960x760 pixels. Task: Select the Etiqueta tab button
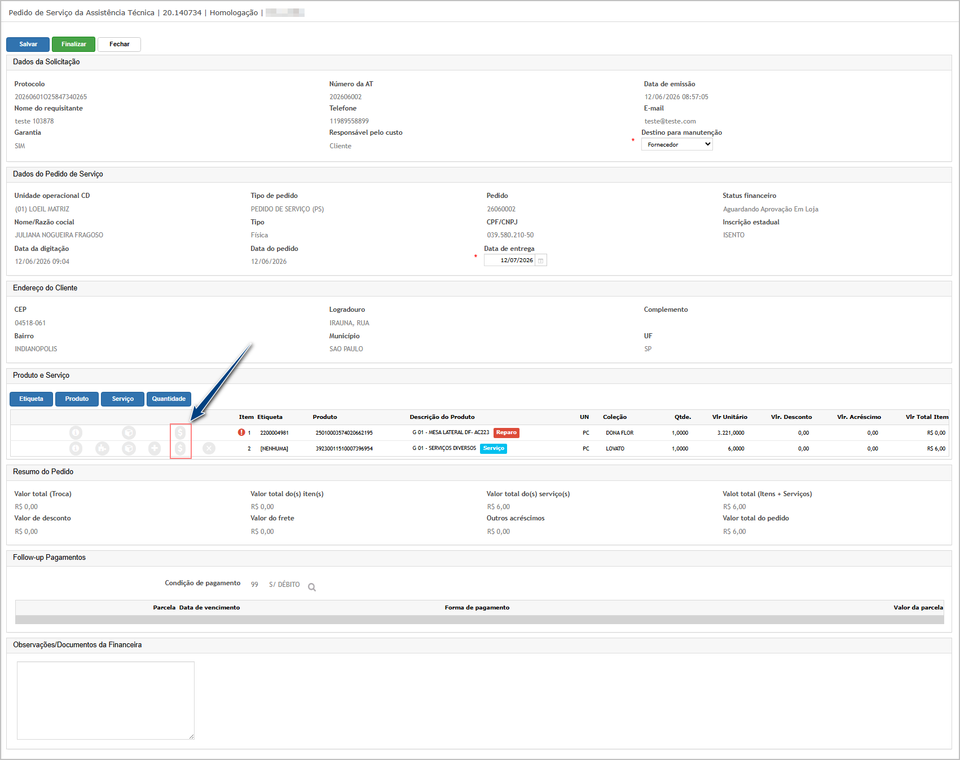pos(31,399)
